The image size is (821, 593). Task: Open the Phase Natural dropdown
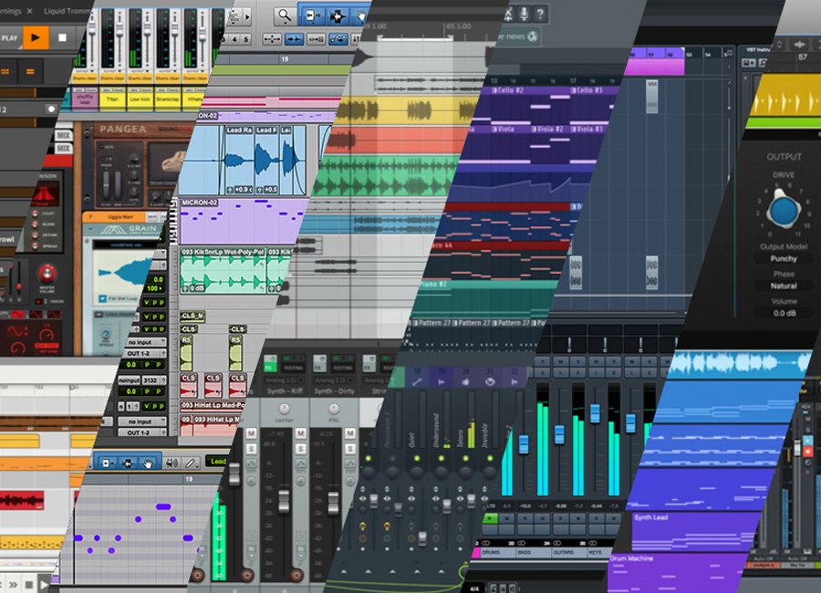[784, 286]
